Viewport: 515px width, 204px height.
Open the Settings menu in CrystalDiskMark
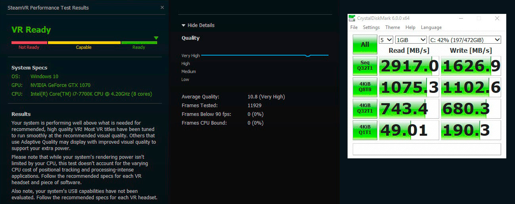pos(371,27)
